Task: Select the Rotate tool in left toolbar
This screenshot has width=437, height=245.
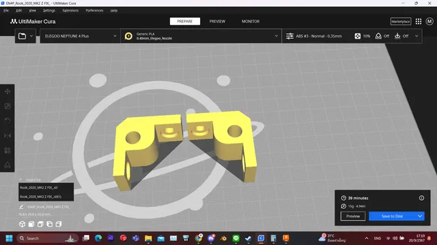Action: pos(8,121)
